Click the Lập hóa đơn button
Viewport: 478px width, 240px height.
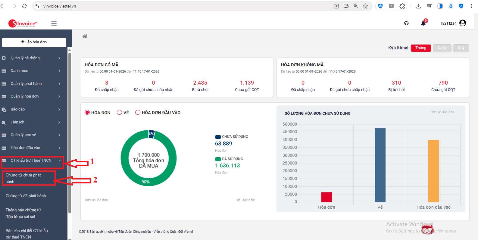pos(34,42)
